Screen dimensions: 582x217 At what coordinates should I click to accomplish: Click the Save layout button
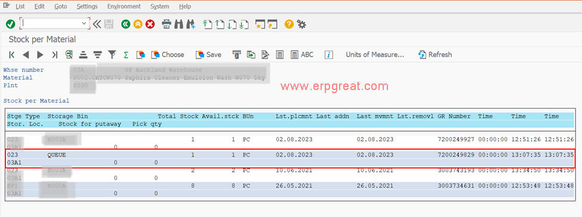click(208, 54)
